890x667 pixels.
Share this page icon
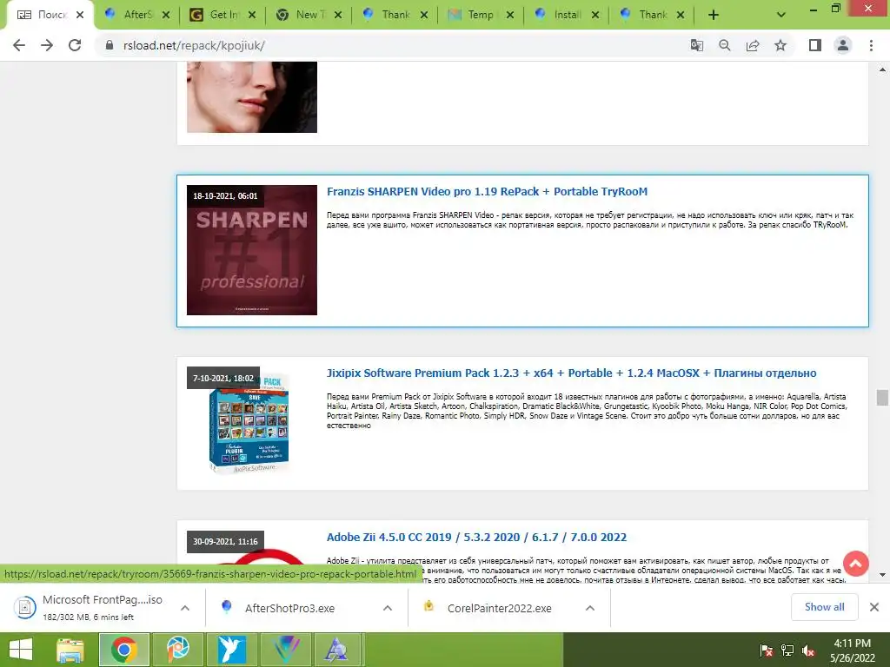tap(753, 45)
